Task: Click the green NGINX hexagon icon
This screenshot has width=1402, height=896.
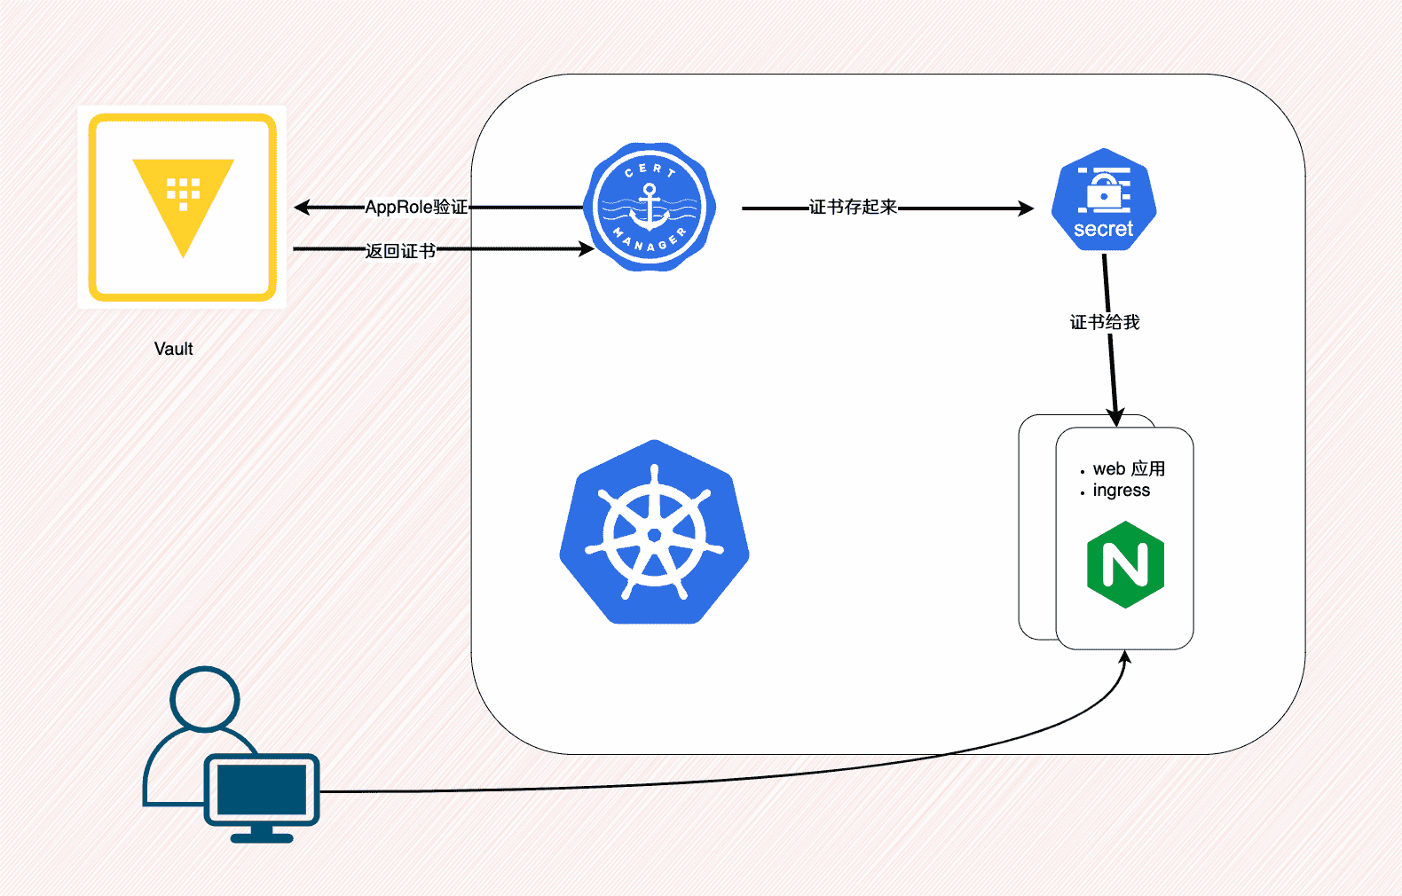Action: click(1125, 565)
